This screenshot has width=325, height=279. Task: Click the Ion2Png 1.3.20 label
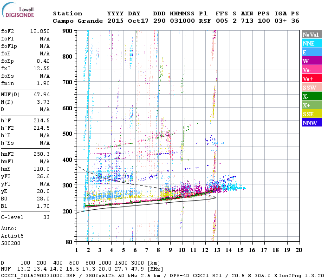(301, 276)
